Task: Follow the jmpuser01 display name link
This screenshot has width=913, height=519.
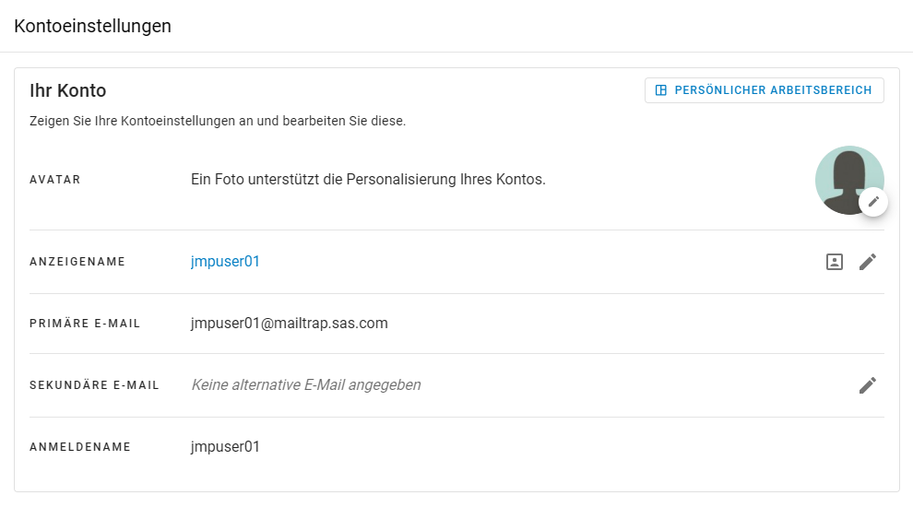Action: [225, 262]
